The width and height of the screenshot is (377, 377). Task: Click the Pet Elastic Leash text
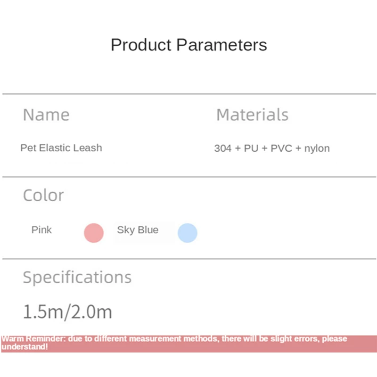[61, 148]
